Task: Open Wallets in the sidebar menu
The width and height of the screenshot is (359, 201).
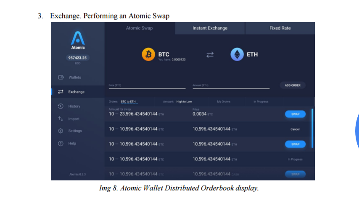Action: [x=78, y=77]
